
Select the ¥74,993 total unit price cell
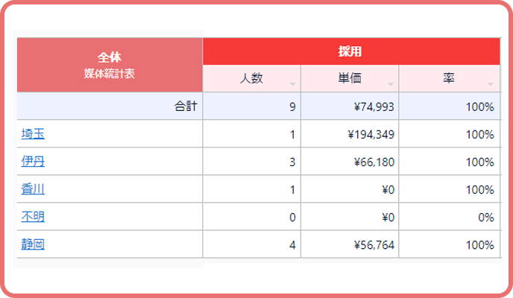point(374,107)
